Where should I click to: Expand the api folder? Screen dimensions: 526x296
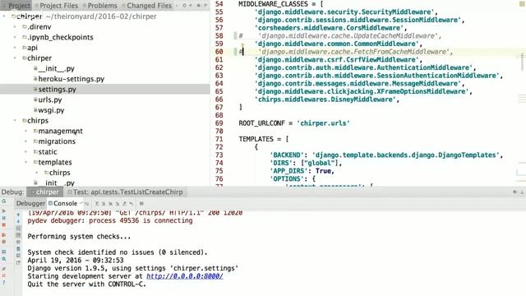click(15, 48)
